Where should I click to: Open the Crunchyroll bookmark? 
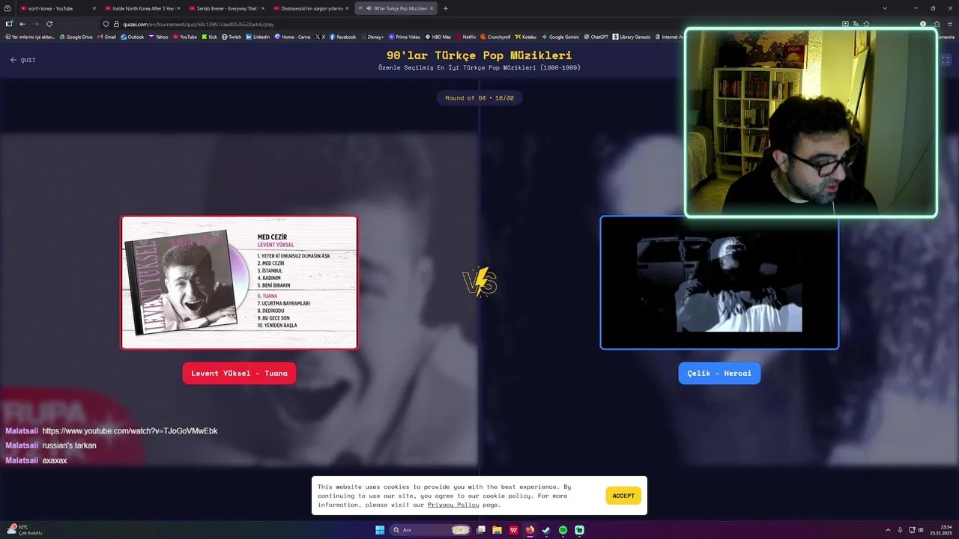[495, 37]
